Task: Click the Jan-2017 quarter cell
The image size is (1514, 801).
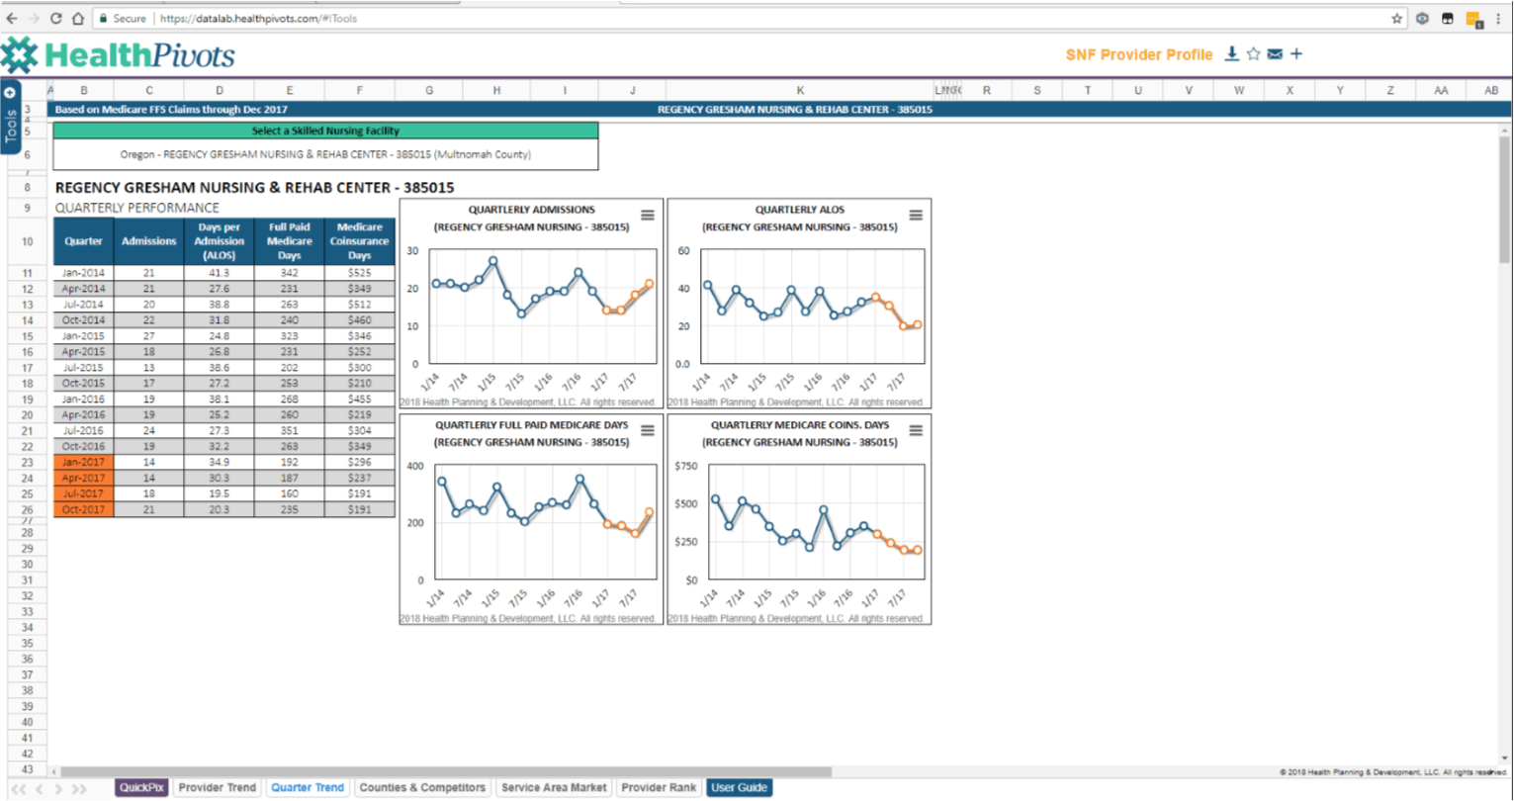Action: tap(83, 462)
